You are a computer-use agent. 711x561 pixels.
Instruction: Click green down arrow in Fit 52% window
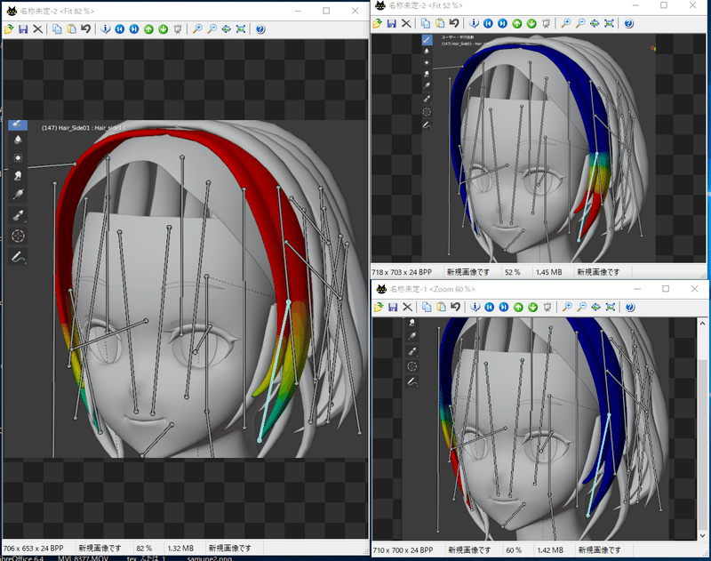click(x=531, y=24)
